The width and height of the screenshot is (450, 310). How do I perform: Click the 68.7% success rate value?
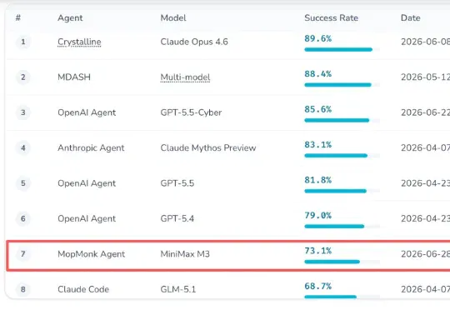(x=318, y=286)
